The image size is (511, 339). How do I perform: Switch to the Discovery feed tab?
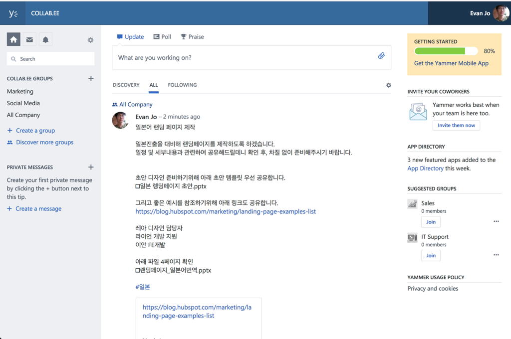[x=126, y=85]
